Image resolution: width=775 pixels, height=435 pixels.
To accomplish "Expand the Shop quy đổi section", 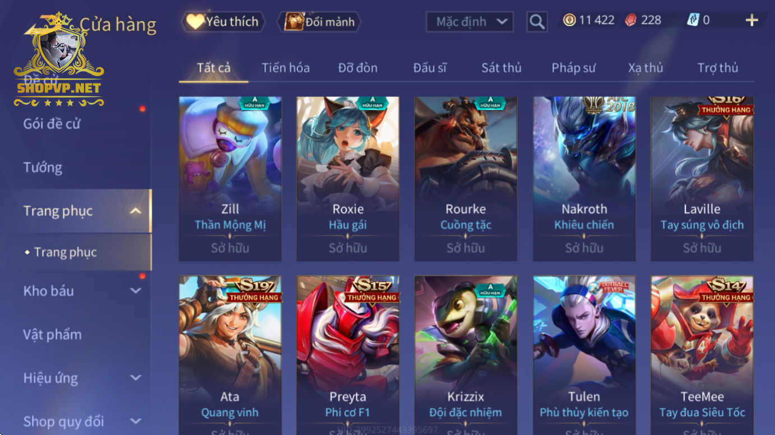I will (135, 421).
